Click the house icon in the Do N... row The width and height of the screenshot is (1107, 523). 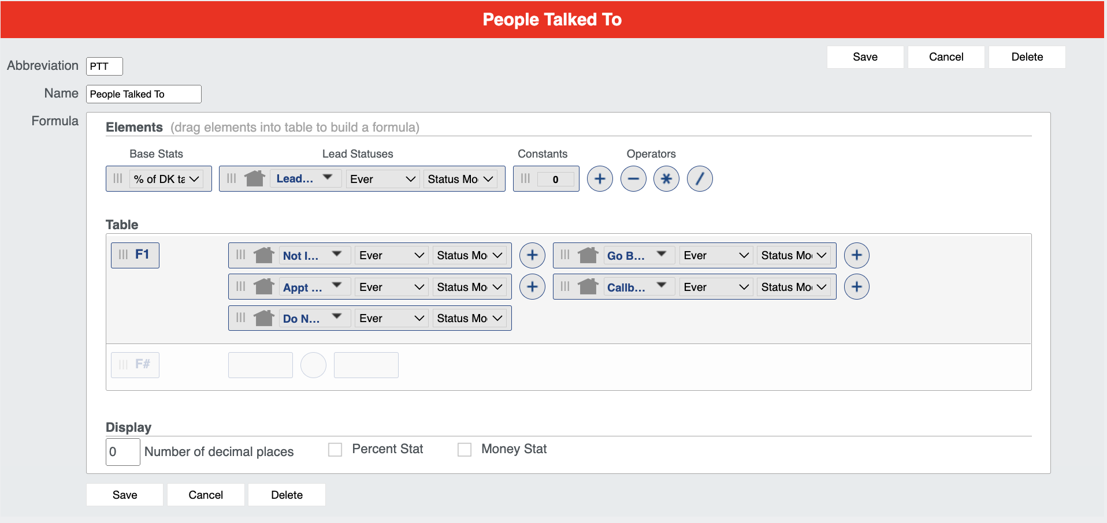263,317
